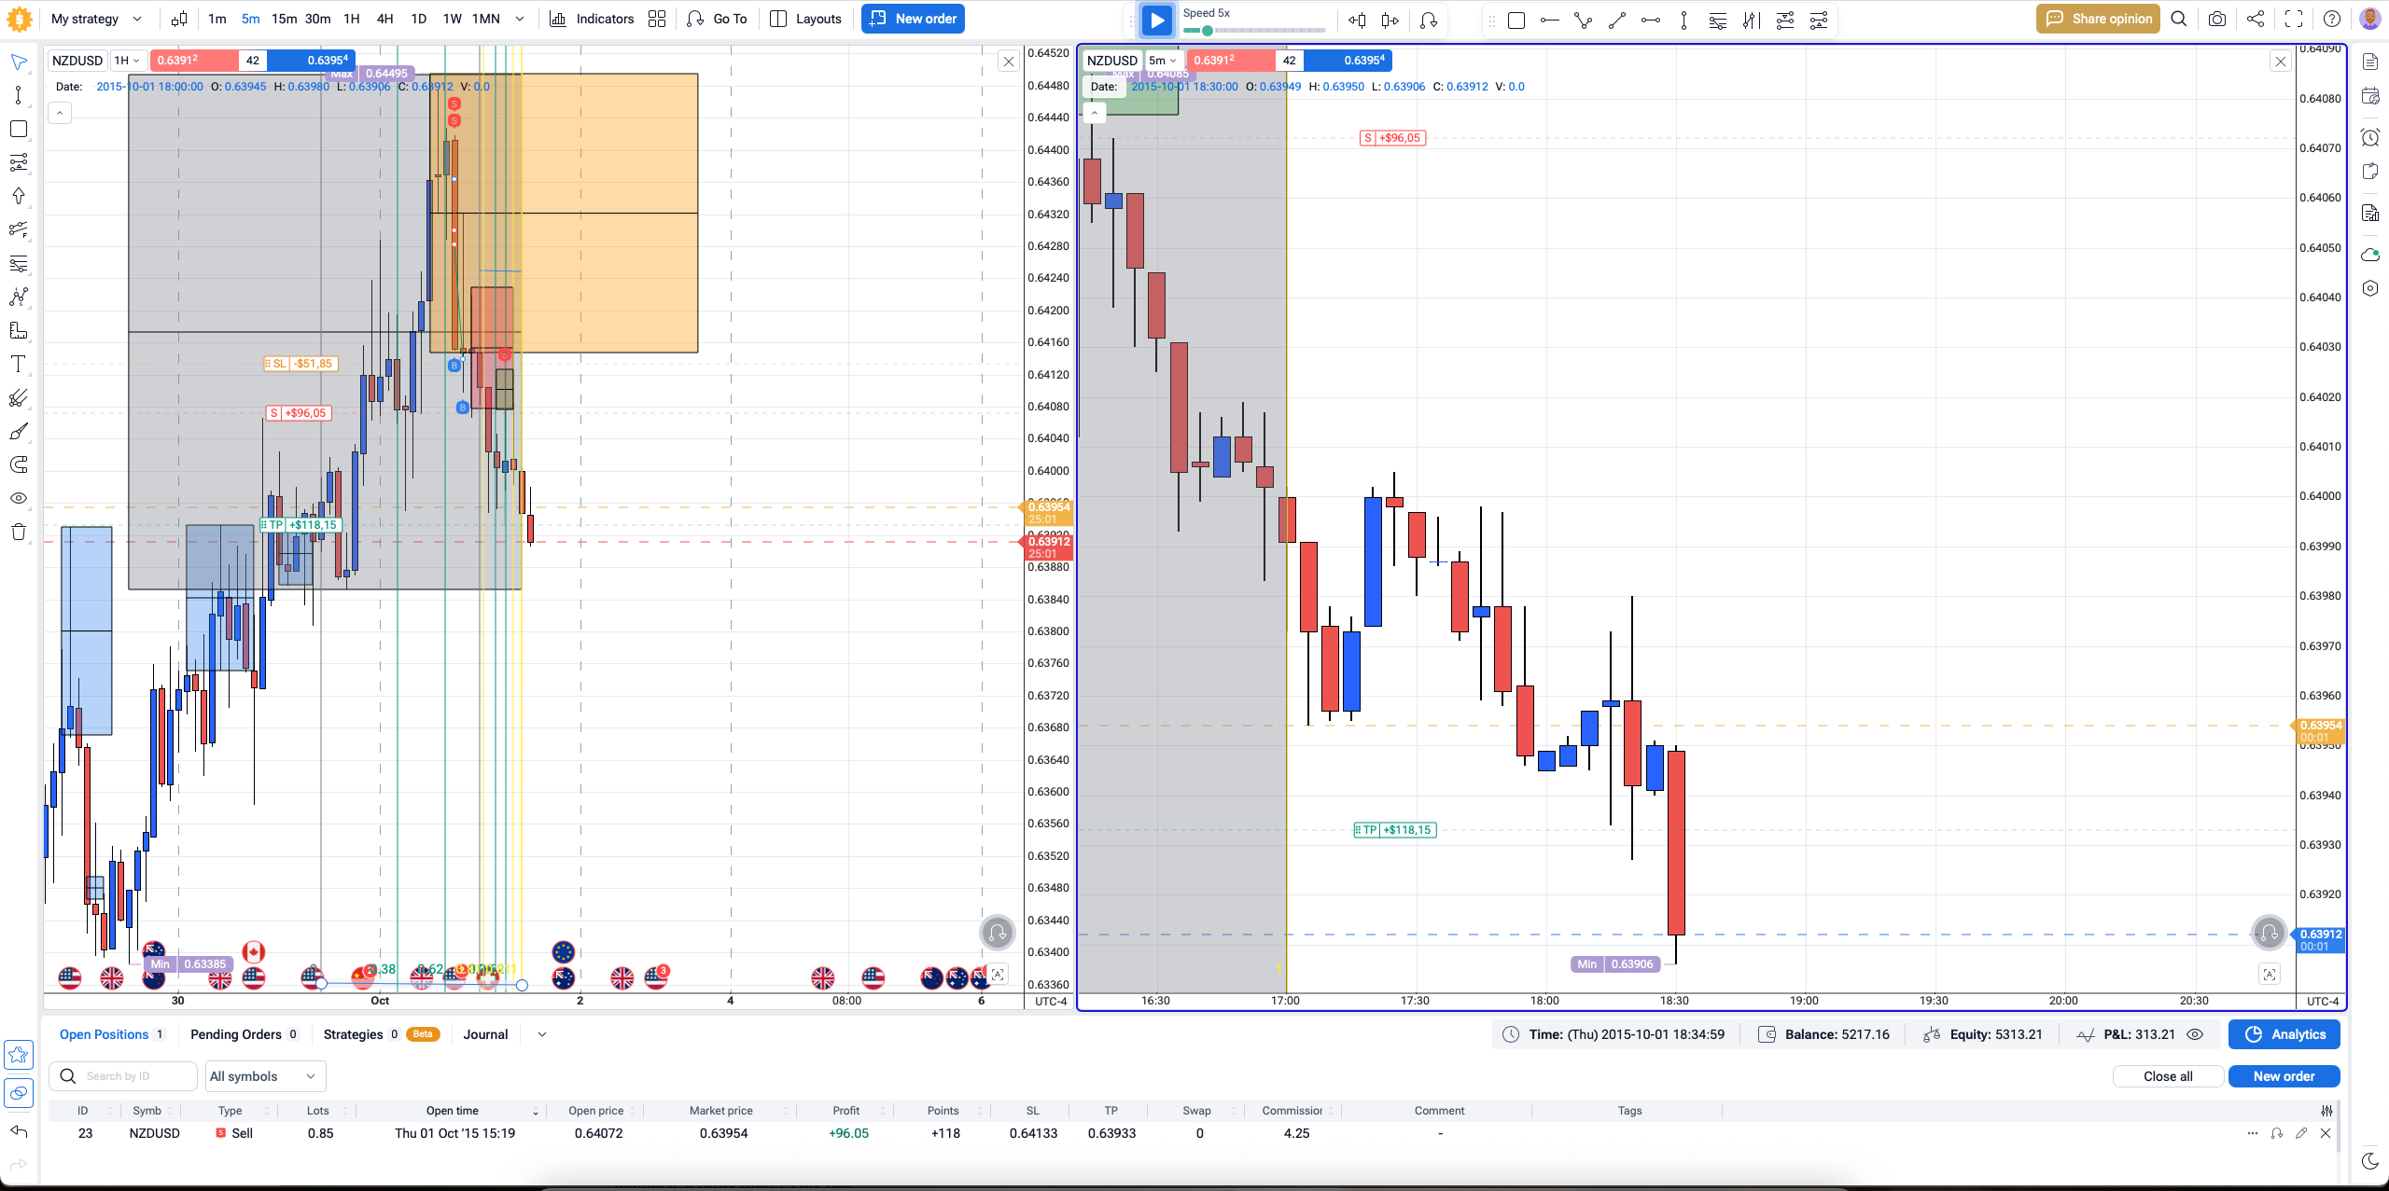Open the 1H timeframe dropdown on left chart
Screen dimensions: 2389x1191
pyautogui.click(x=127, y=61)
